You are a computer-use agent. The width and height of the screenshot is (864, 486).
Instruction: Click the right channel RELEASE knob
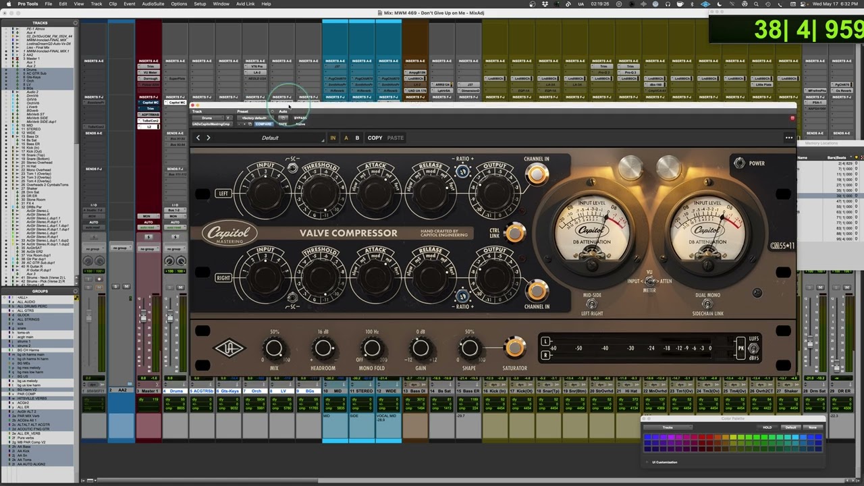pyautogui.click(x=430, y=277)
